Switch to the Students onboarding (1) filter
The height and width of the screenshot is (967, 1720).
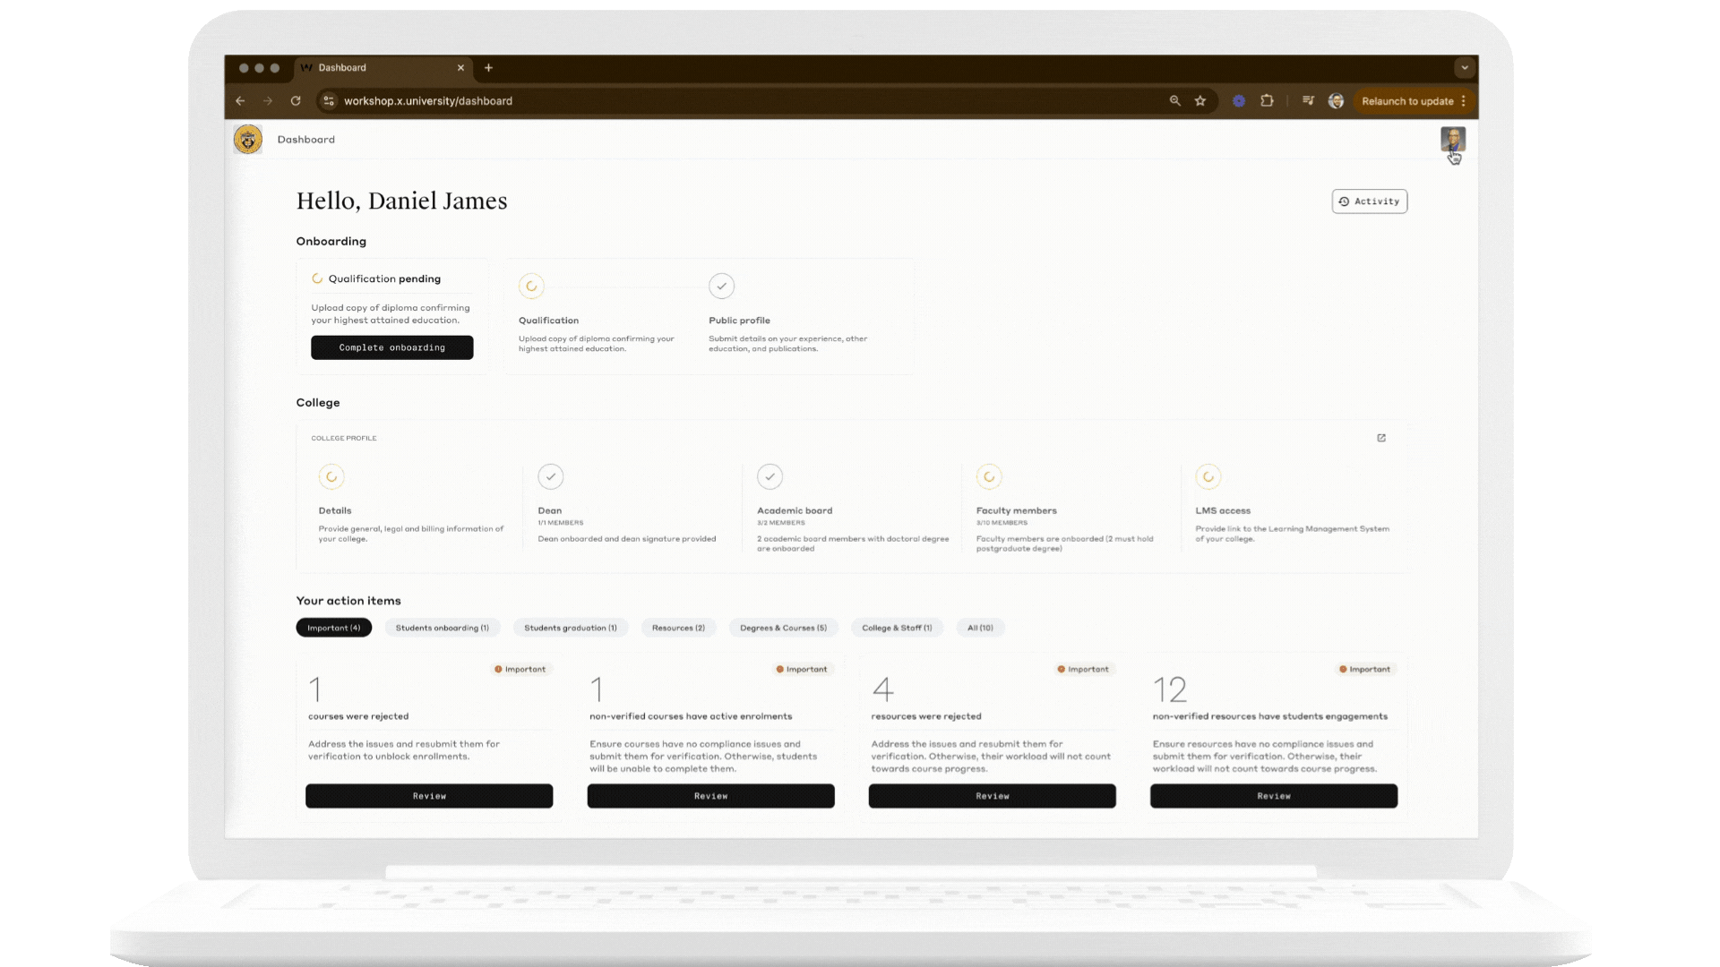(x=442, y=628)
